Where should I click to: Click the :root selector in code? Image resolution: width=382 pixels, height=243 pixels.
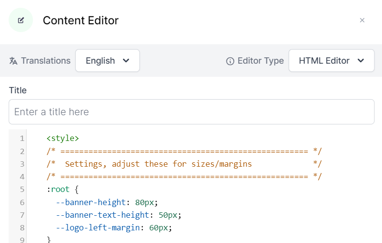click(58, 189)
